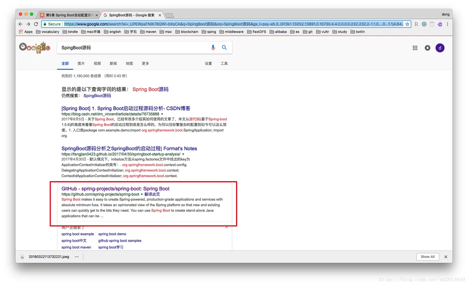Open the mac环境 bookmark folder

pyautogui.click(x=90, y=32)
